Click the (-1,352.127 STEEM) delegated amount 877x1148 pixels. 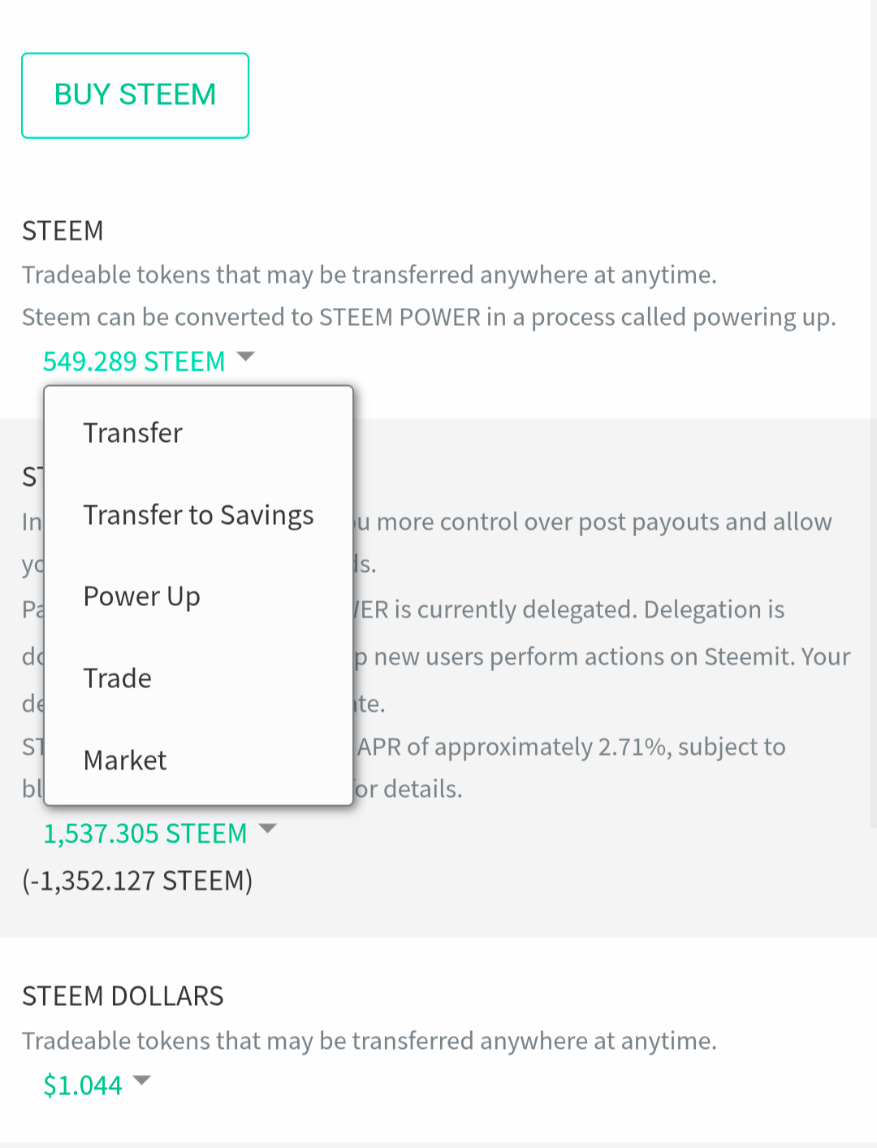[137, 881]
